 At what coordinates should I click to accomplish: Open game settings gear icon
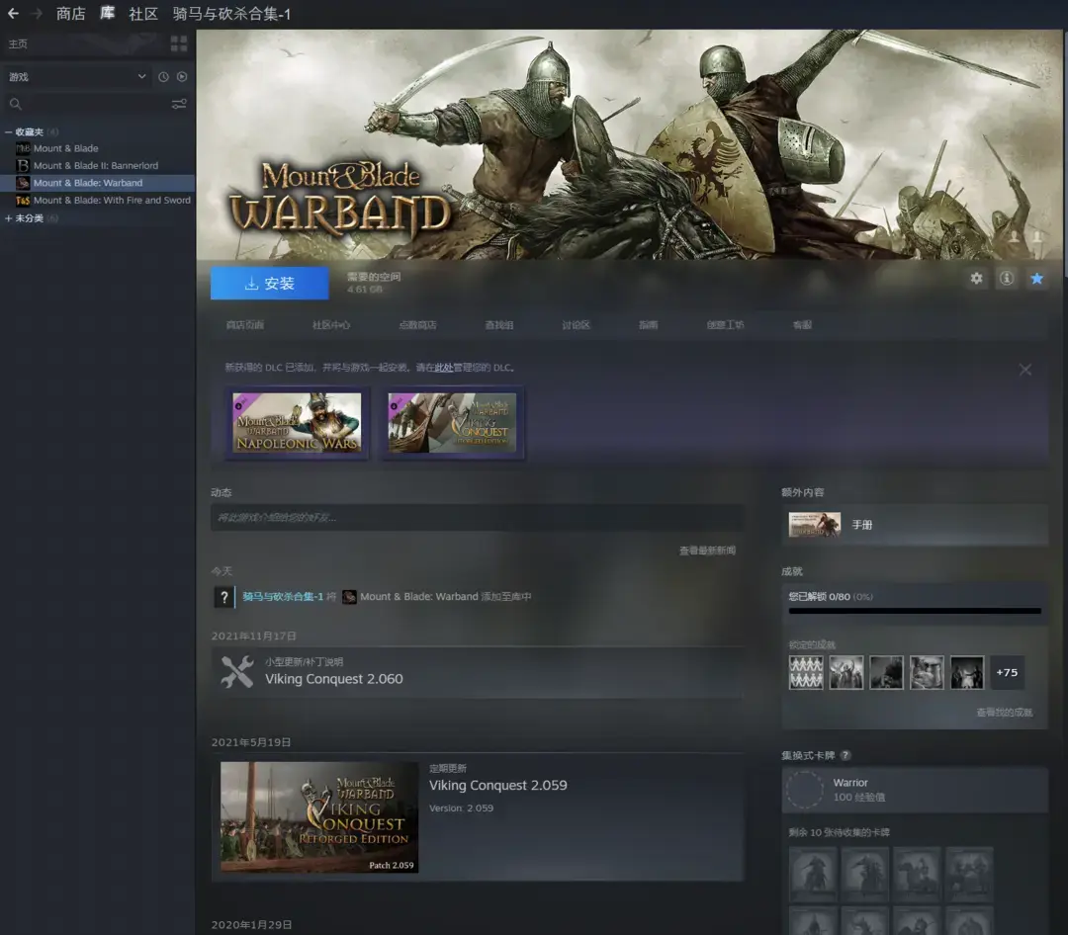(977, 279)
